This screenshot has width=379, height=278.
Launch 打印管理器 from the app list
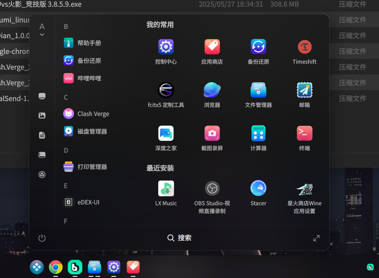[x=85, y=167]
